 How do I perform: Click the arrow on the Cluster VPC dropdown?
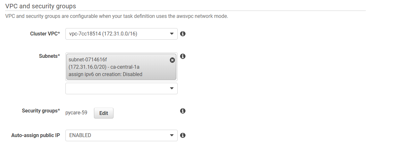172,34
